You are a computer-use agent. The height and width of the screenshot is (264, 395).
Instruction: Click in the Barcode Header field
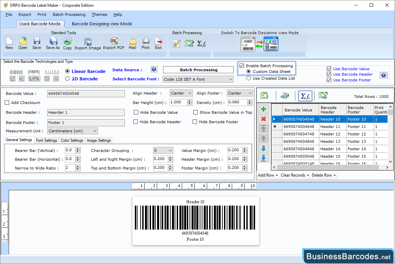pyautogui.click(x=86, y=112)
